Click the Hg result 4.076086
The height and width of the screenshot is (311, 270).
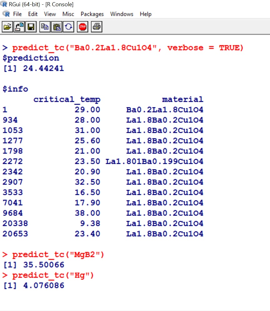(43, 285)
